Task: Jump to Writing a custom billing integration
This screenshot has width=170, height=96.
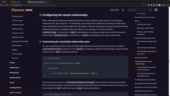Action: click(x=145, y=33)
